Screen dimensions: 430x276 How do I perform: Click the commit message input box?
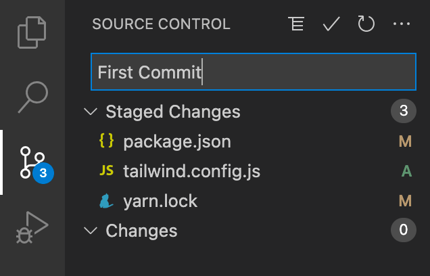(254, 72)
